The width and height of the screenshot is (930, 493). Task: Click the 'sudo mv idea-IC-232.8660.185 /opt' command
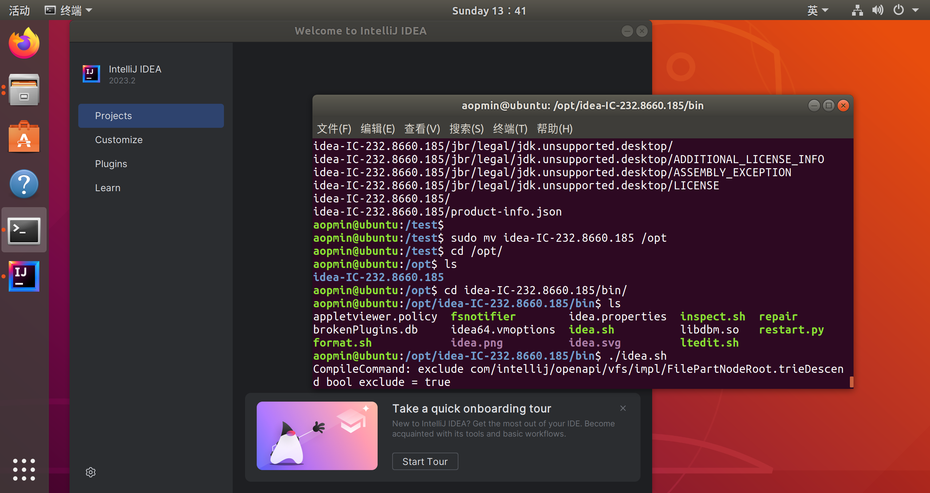[x=559, y=238]
